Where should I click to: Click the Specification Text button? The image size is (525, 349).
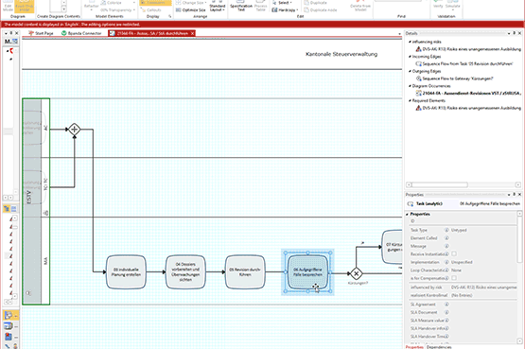tap(241, 6)
